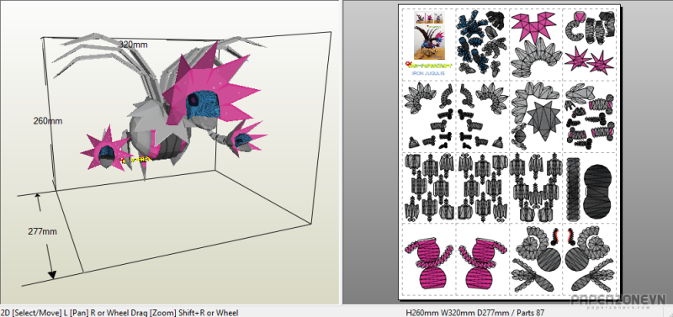Select the blue unfolded parts cluster
Image resolution: width=673 pixels, height=317 pixels.
click(x=481, y=42)
